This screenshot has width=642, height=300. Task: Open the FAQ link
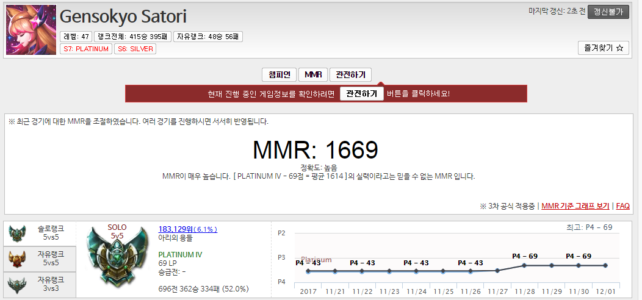click(622, 206)
